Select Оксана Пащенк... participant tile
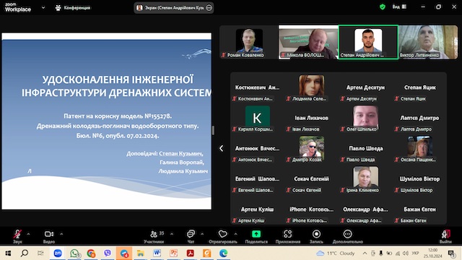The height and width of the screenshot is (260, 462). pos(420,149)
